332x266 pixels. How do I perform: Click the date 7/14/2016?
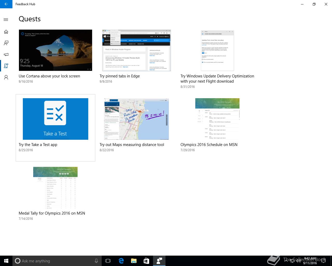pyautogui.click(x=26, y=219)
